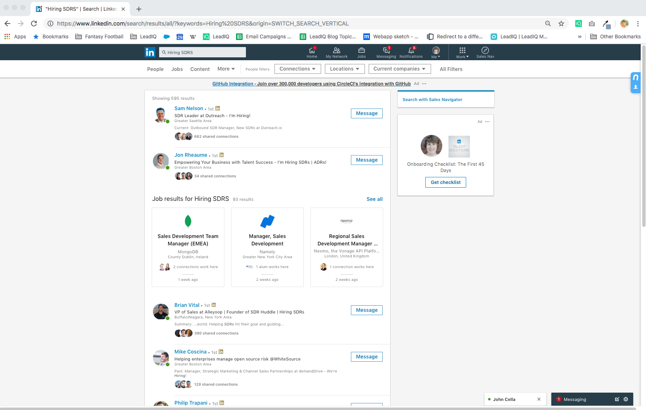Open the Messaging nav icon
The image size is (646, 410).
pos(386,52)
